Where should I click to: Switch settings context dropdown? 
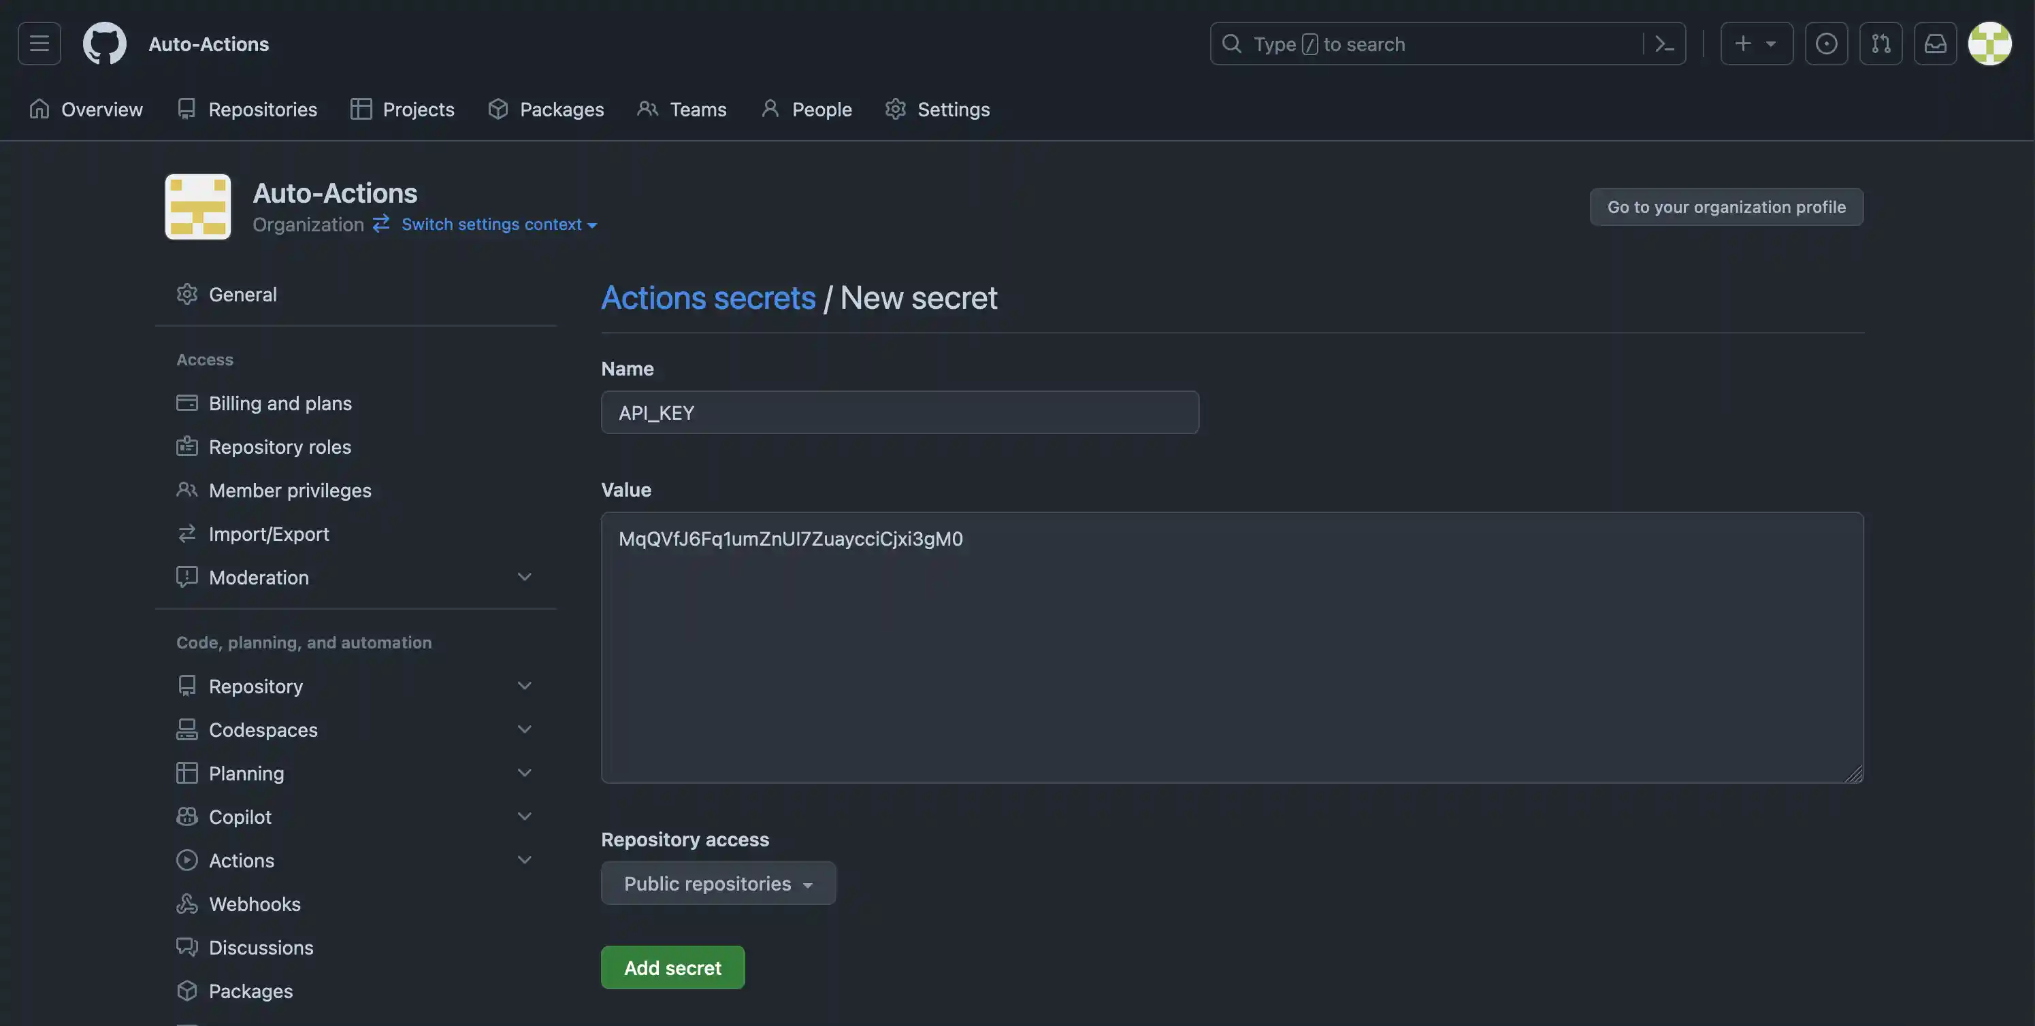point(498,225)
